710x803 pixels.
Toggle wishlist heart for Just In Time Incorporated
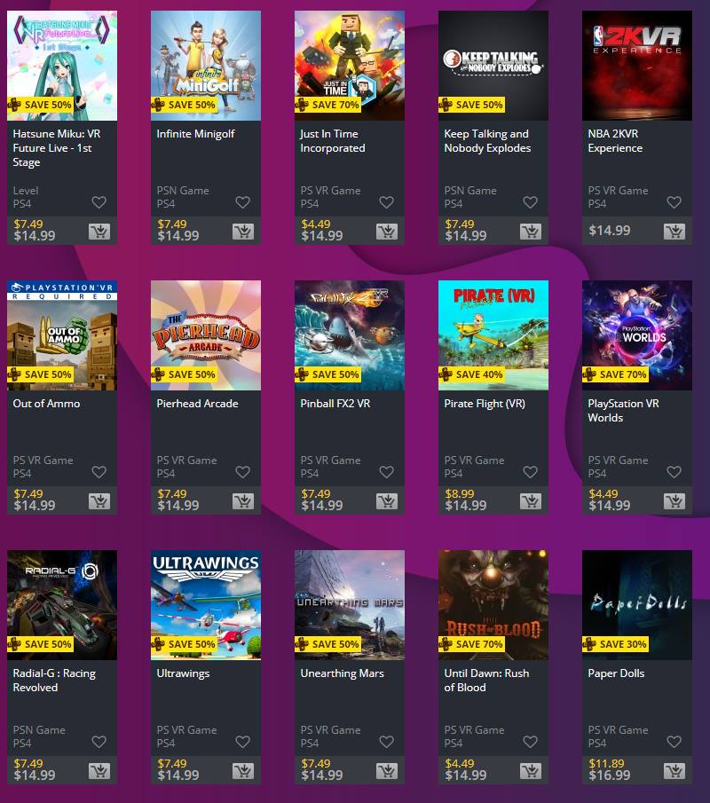(x=387, y=202)
